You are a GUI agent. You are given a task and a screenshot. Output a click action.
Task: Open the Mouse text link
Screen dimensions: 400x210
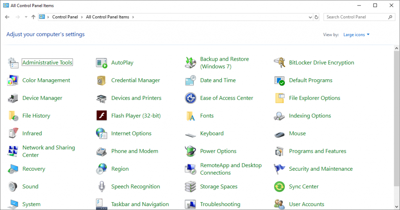[297, 133]
